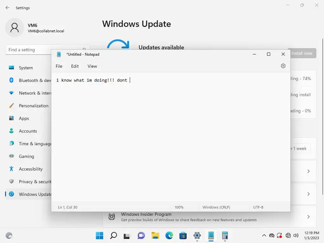Click the Accounts person icon in sidebar
Viewport: 324px width, 243px height.
pyautogui.click(x=11, y=131)
